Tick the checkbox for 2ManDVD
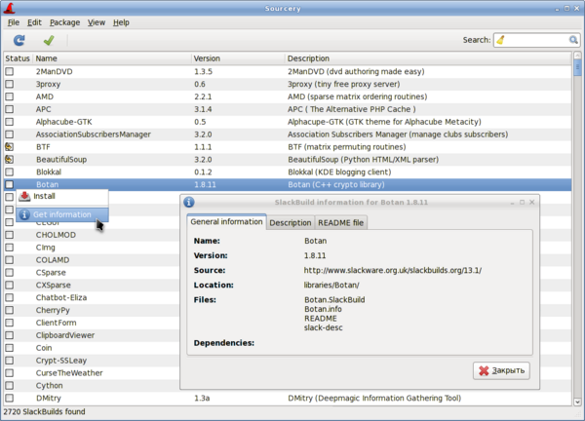585x421 pixels. [x=9, y=72]
